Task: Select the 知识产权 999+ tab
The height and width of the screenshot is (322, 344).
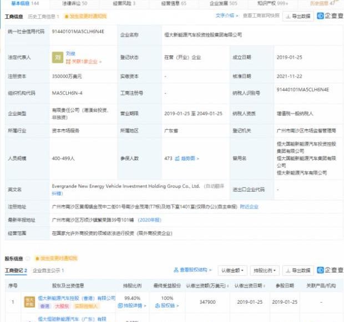Action: tap(272, 3)
